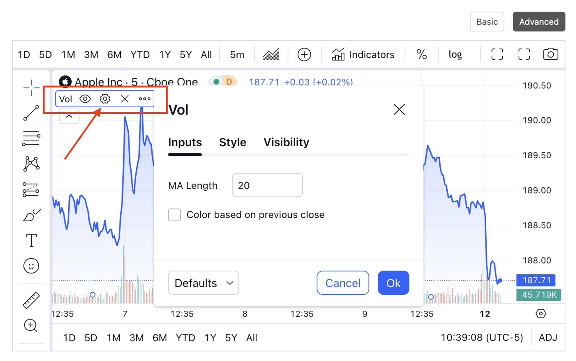
Task: Activate the chart zoom-in tool
Action: pos(30,325)
